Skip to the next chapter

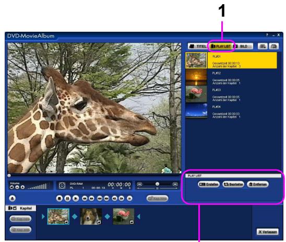106,198
